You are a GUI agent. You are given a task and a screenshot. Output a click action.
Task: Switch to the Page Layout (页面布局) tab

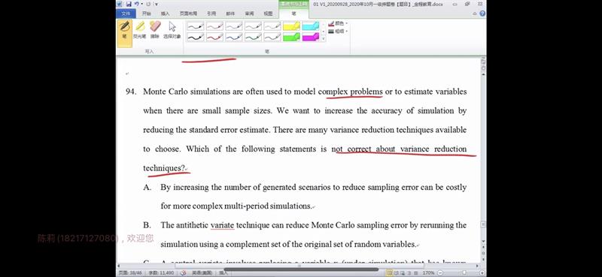click(x=188, y=14)
